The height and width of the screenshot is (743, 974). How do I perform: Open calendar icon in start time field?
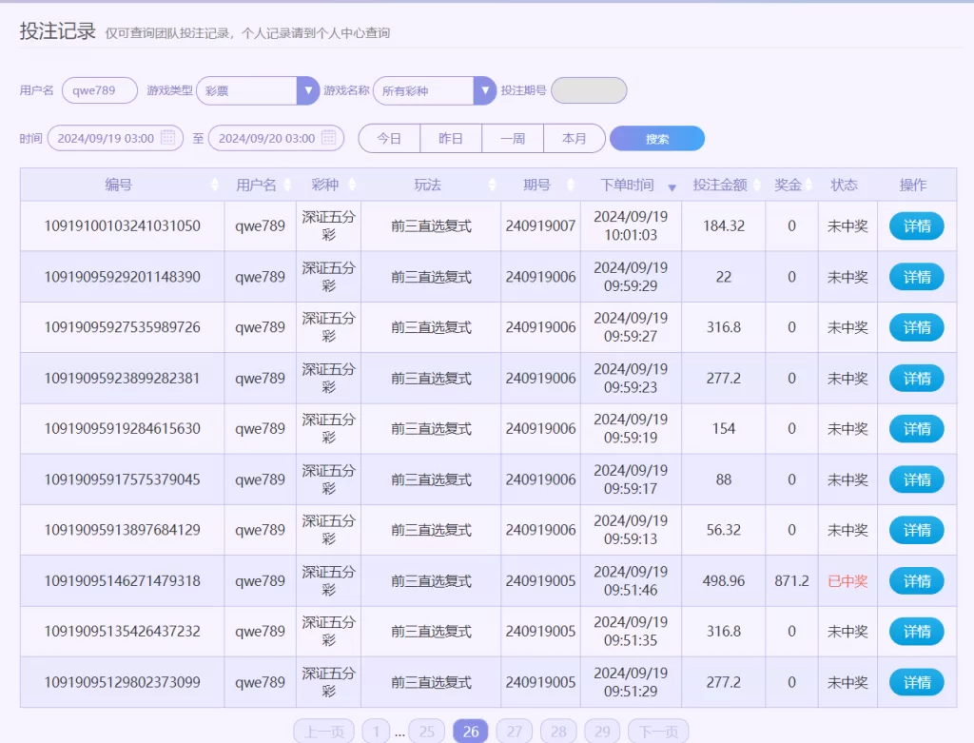click(x=167, y=137)
